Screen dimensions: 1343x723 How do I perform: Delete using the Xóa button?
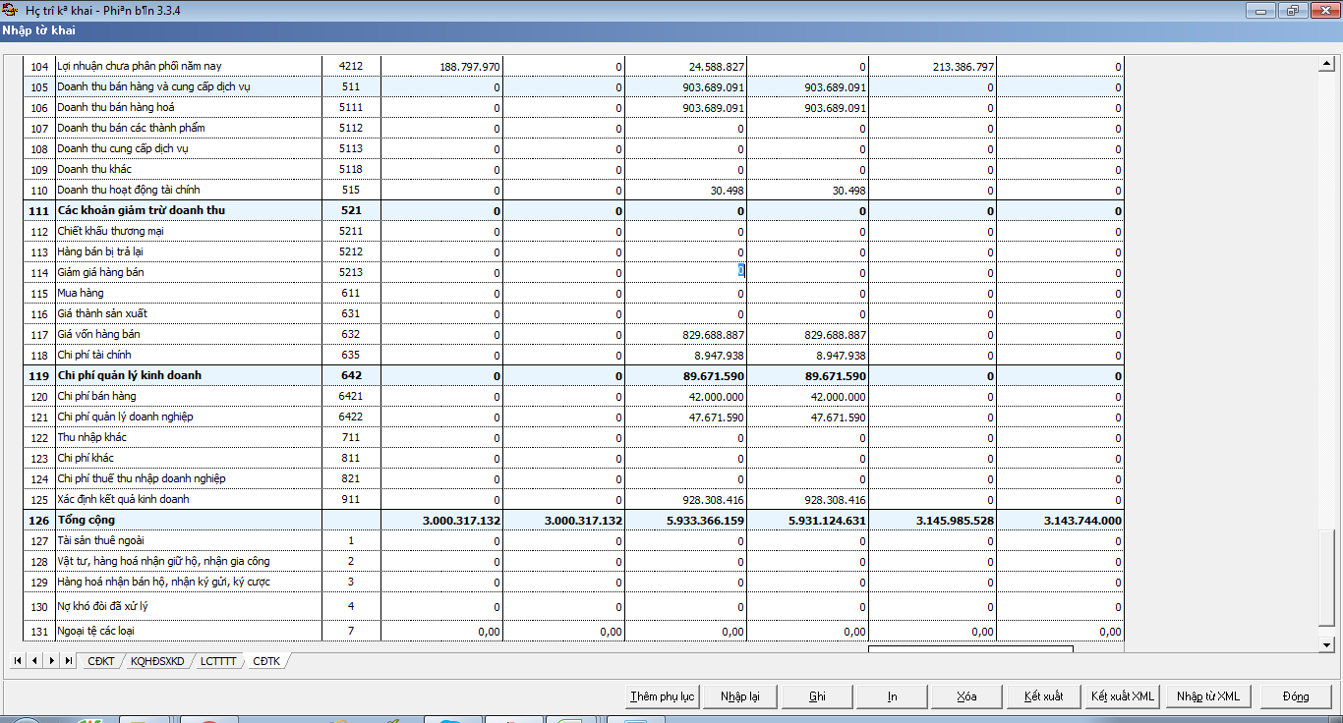966,696
